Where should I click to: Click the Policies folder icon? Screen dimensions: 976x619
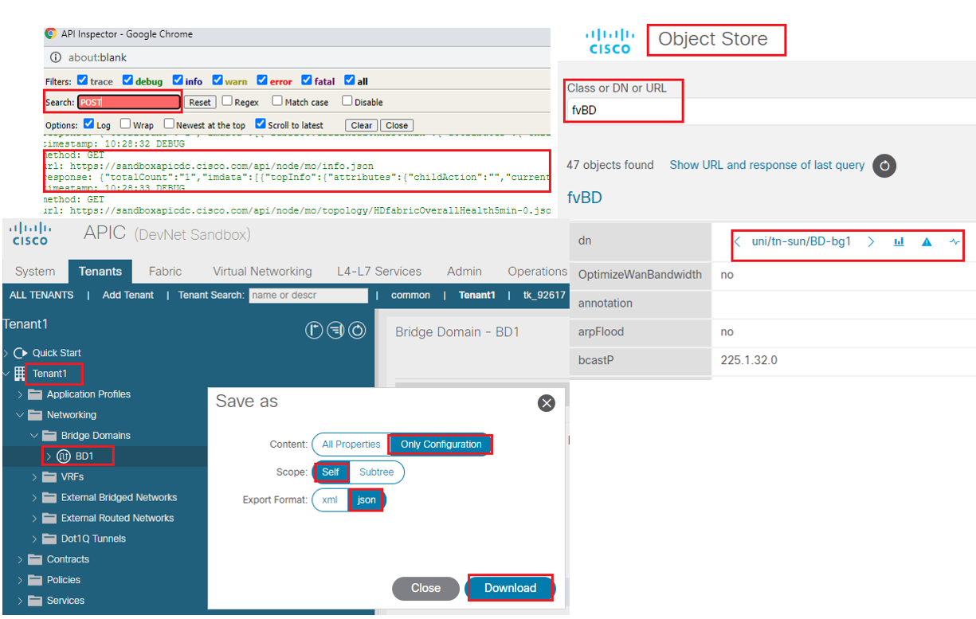(35, 581)
